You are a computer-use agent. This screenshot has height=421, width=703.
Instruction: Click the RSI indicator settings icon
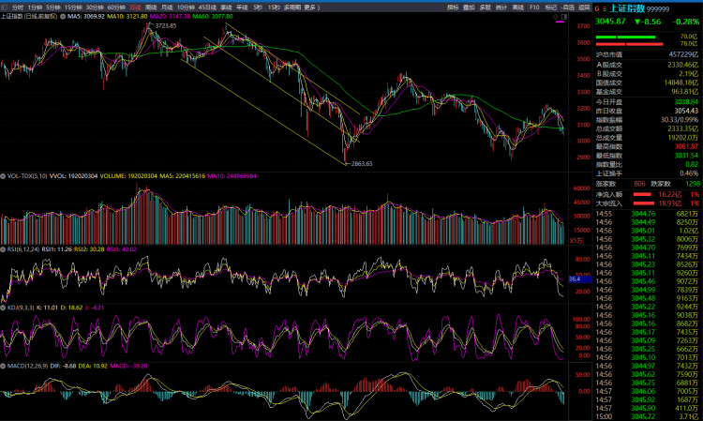click(4, 250)
